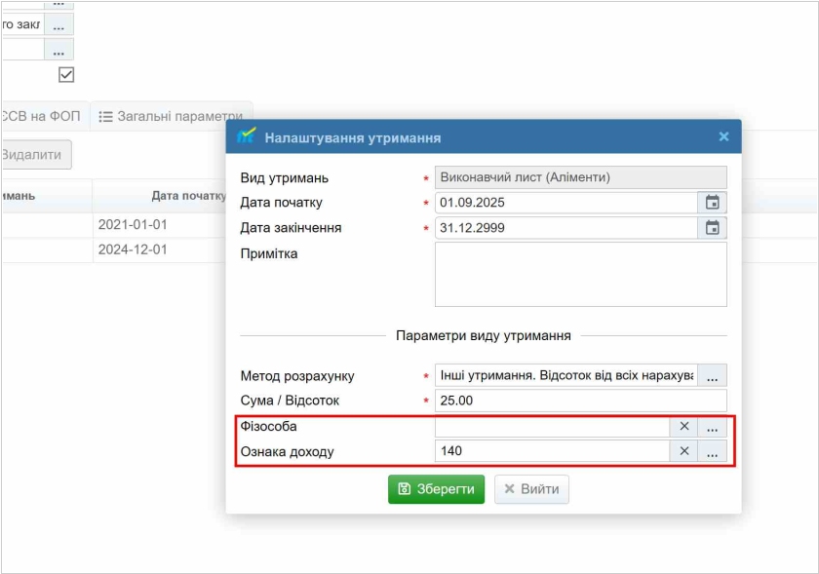Switch to the ЄСВ на ФОП tab
This screenshot has width=819, height=574.
tap(41, 116)
